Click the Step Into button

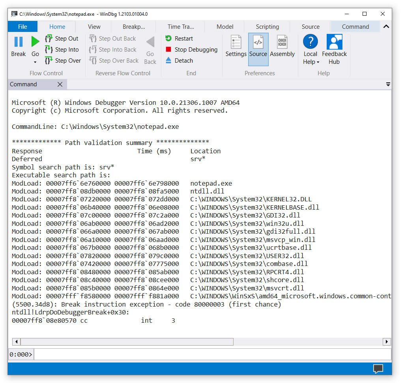[62, 50]
